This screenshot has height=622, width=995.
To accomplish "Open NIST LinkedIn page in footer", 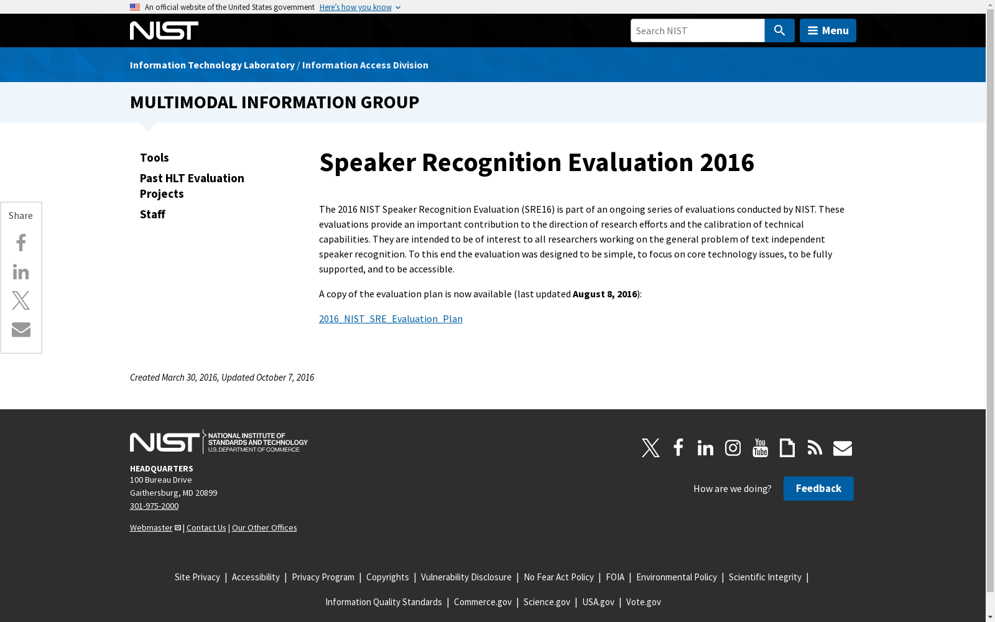I will (705, 448).
